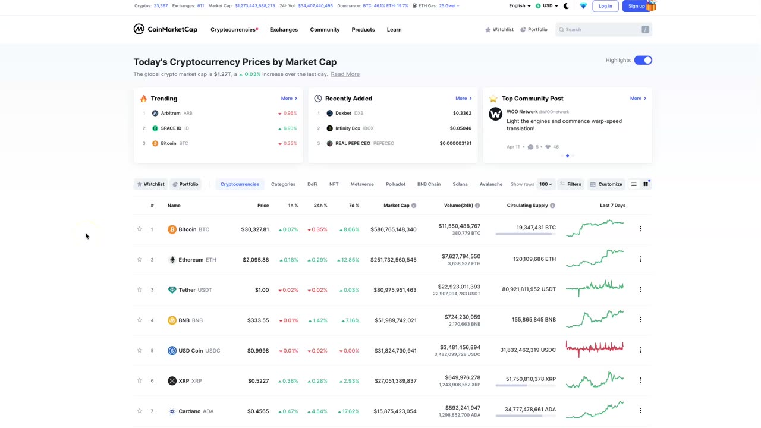The width and height of the screenshot is (761, 428).
Task: Star BNB to add to watchlist
Action: pos(140,320)
